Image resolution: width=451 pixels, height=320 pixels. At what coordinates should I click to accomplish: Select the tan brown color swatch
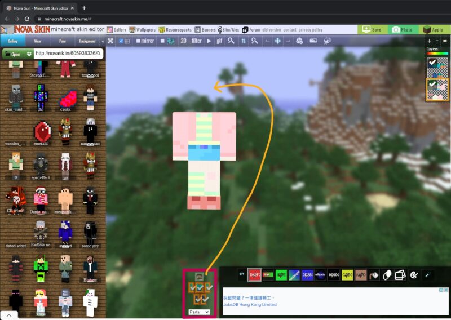point(361,275)
